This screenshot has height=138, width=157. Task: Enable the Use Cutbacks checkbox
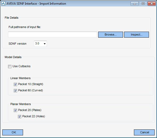10,66
